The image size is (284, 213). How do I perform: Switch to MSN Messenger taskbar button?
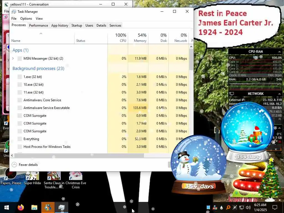pyautogui.click(x=48, y=207)
